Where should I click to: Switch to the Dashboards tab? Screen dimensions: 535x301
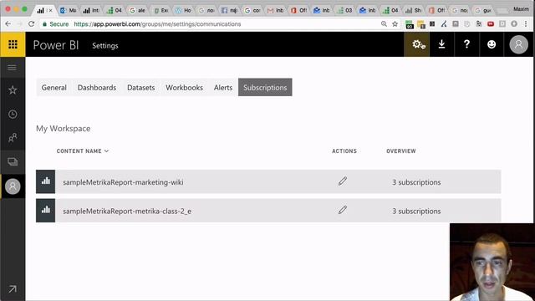point(97,87)
